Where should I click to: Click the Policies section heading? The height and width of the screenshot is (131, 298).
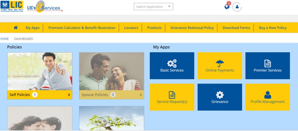pos(15,47)
